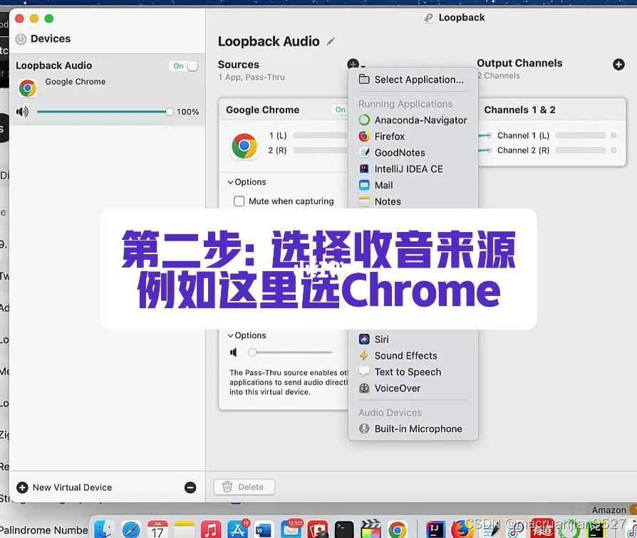Select Text to Speech as source

[x=413, y=371]
